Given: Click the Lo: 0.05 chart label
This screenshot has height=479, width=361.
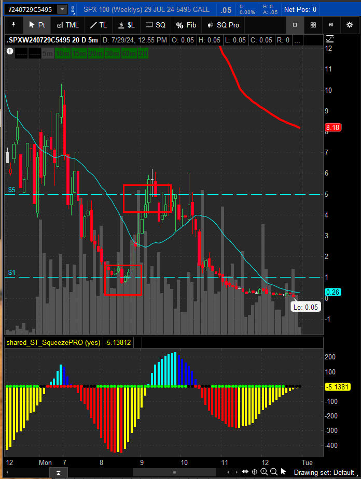Looking at the screenshot, I should click(306, 307).
